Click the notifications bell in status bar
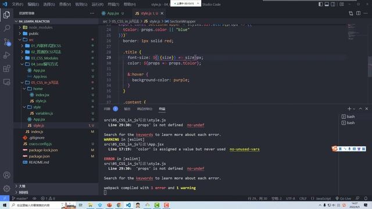Viewport: 372px width, 209px height. [366, 199]
